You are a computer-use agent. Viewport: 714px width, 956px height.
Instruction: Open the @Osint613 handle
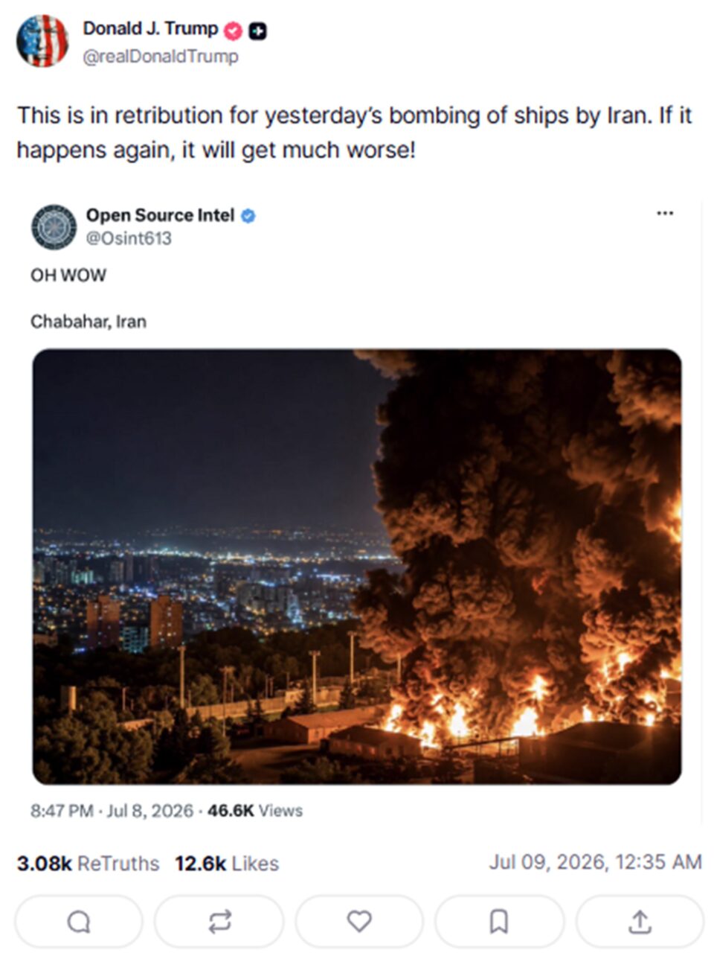[x=129, y=238]
